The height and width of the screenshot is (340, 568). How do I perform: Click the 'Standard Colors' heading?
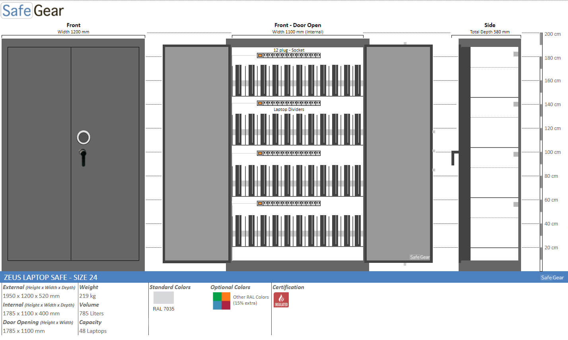coord(170,287)
